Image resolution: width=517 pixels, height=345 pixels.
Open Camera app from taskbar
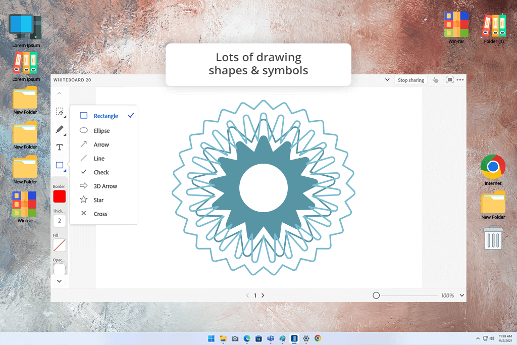[235, 338]
